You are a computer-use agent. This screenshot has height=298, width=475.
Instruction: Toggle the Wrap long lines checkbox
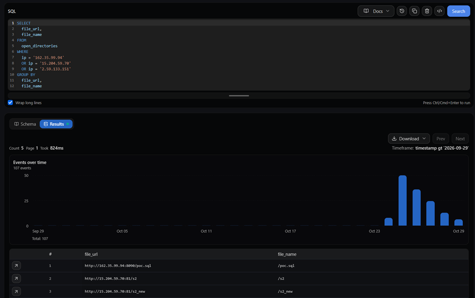[10, 103]
